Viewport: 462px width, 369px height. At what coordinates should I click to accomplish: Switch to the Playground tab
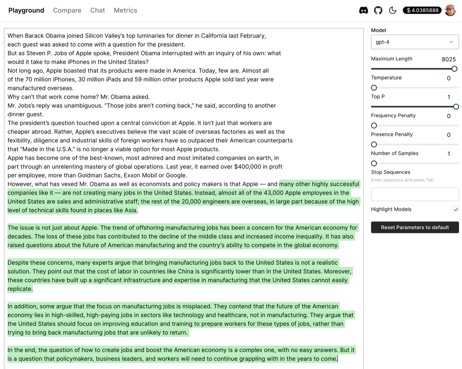(x=26, y=10)
